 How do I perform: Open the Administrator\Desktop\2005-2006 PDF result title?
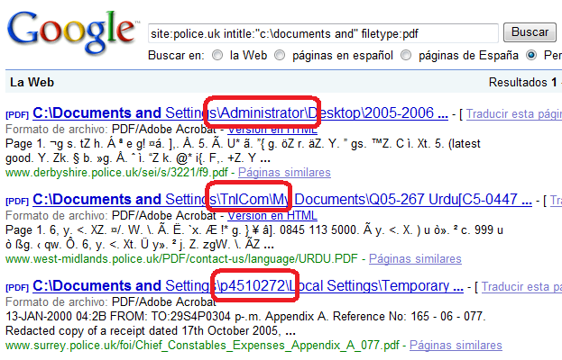coord(240,113)
